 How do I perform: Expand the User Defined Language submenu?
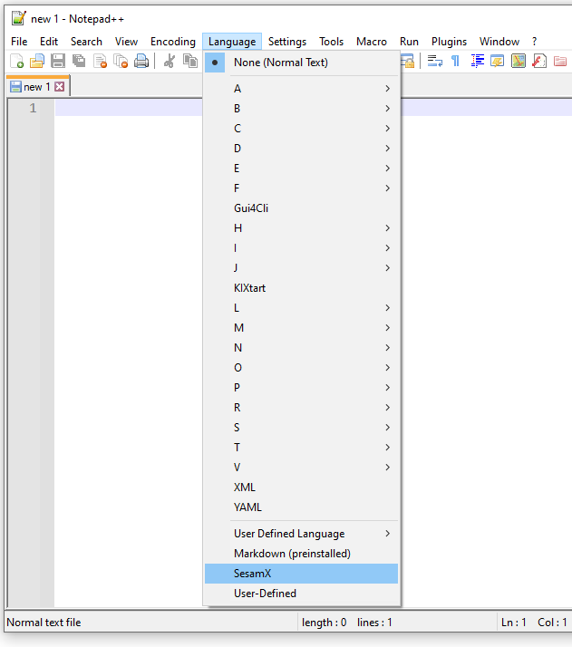pos(301,534)
